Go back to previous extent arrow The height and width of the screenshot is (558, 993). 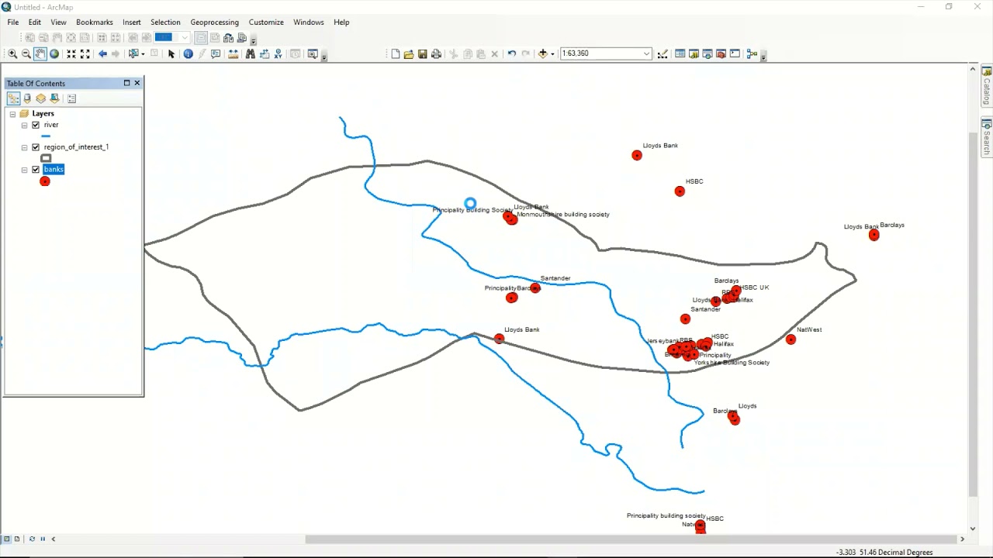[102, 53]
